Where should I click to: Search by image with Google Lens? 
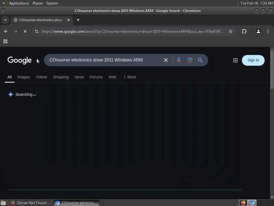190,60
